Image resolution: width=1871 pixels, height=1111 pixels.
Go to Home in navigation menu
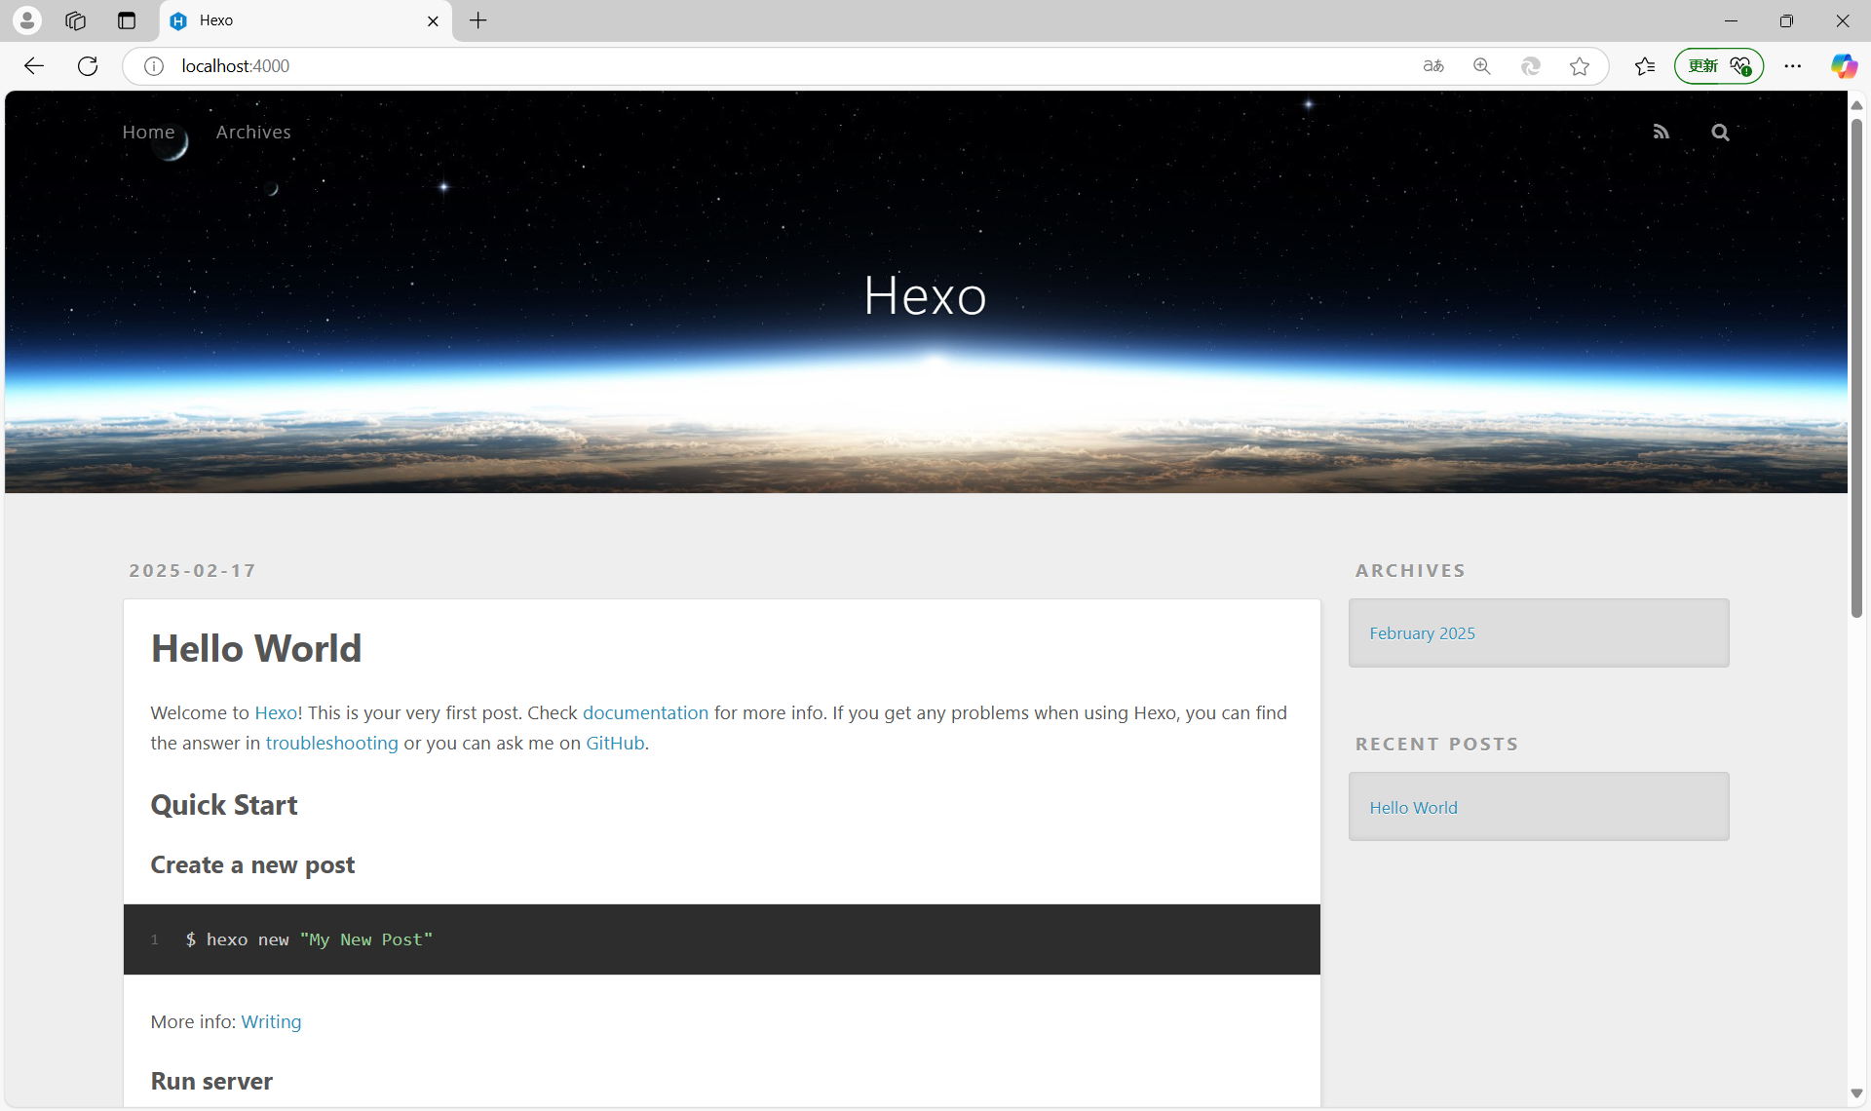[x=148, y=132]
